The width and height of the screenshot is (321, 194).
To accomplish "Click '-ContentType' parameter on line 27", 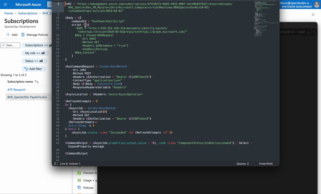I will coord(81,80).
